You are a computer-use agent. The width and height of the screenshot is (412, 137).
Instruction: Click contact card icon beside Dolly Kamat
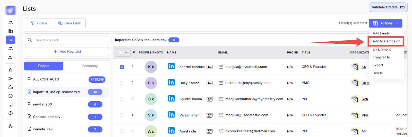tap(210, 83)
